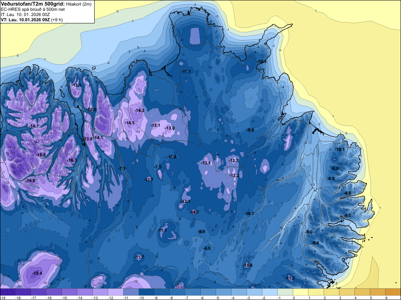Select the 'Hitakort (2m)' label
Image resolution: width=401 pixels, height=300 pixels.
(79, 4)
